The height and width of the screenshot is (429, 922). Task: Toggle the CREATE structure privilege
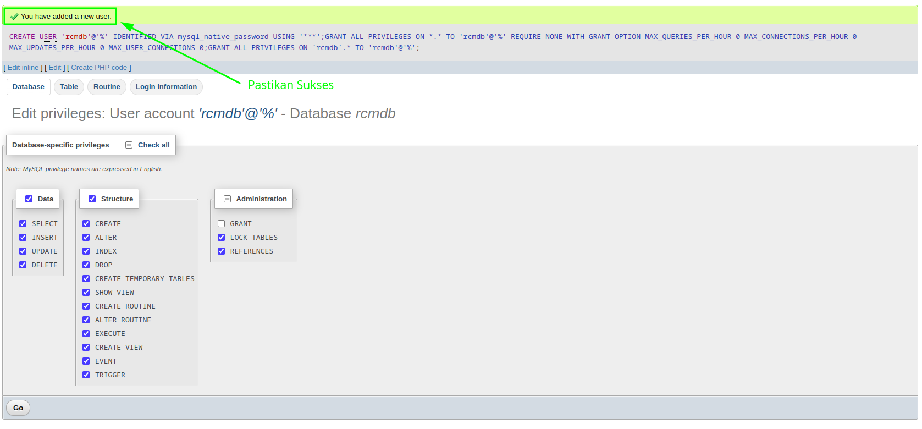[x=86, y=224]
